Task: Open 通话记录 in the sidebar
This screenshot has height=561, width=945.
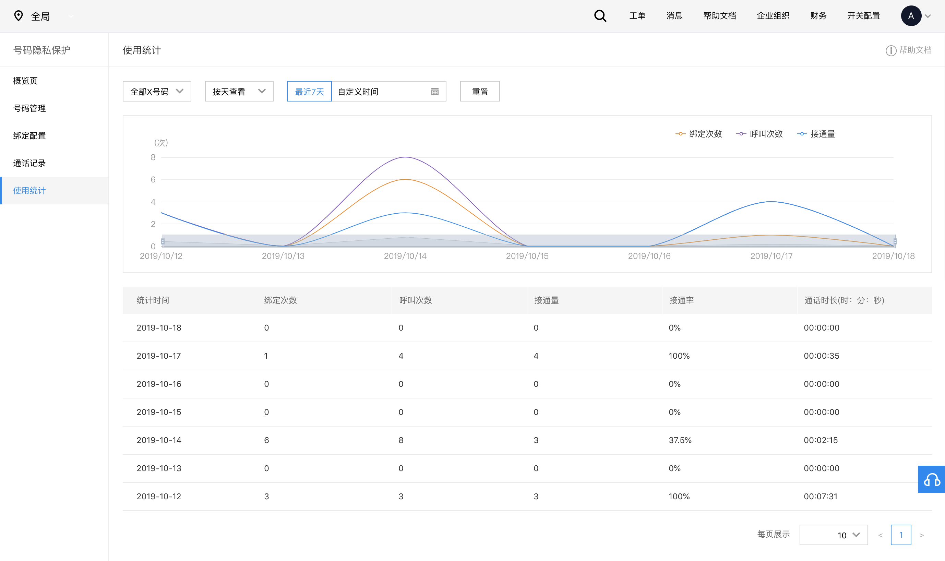Action: point(29,163)
